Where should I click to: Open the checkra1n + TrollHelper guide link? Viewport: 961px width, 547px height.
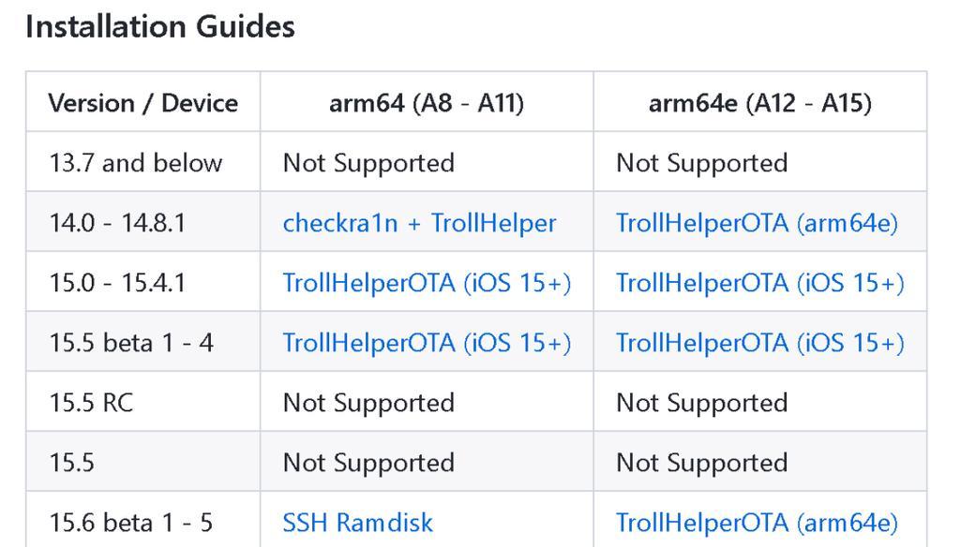[419, 223]
